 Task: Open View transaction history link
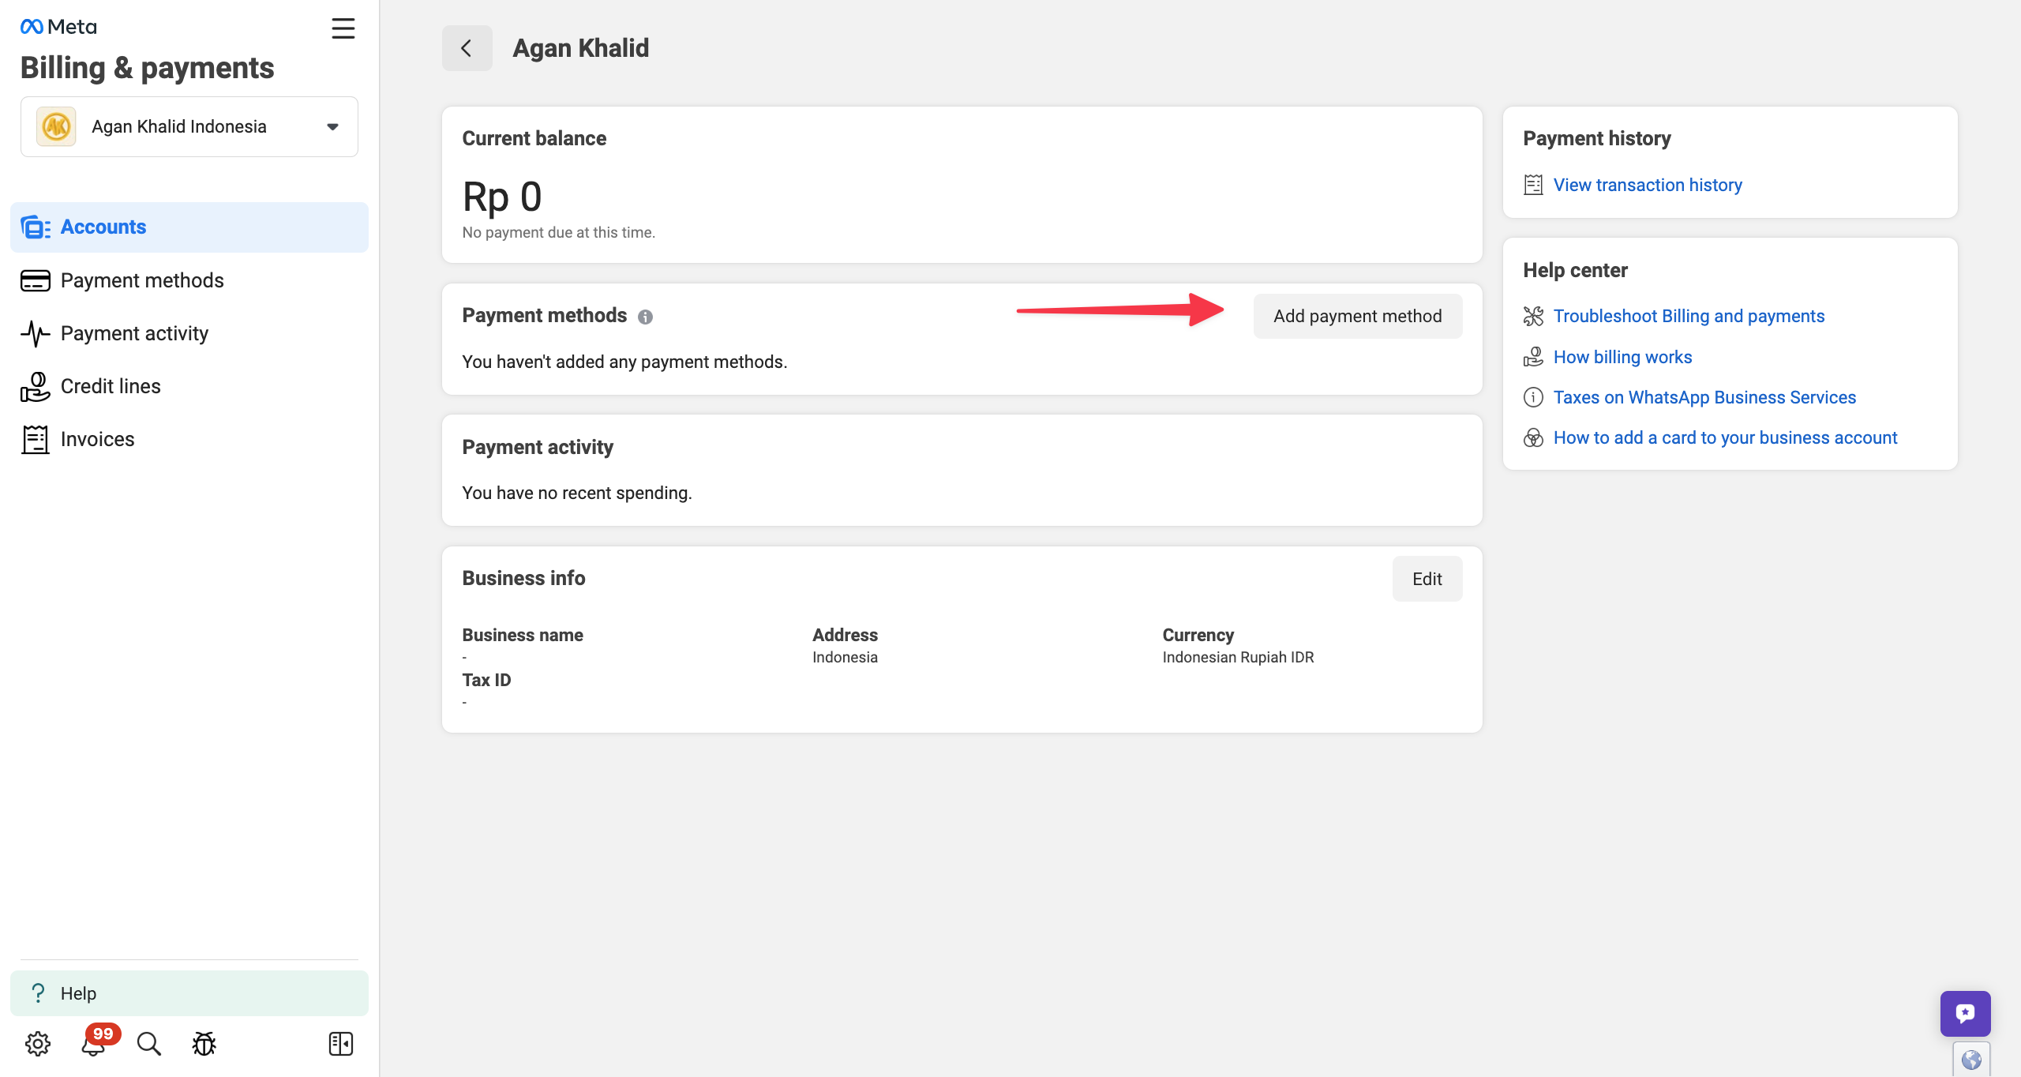tap(1648, 185)
